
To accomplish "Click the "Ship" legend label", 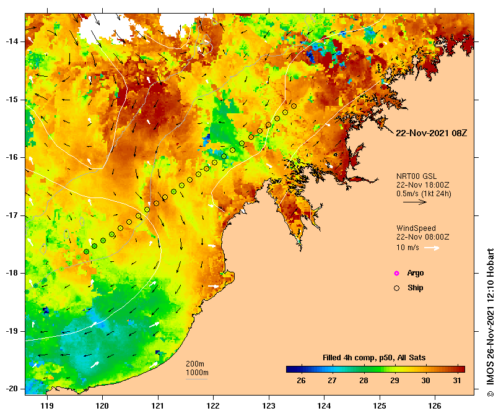I will coord(416,288).
